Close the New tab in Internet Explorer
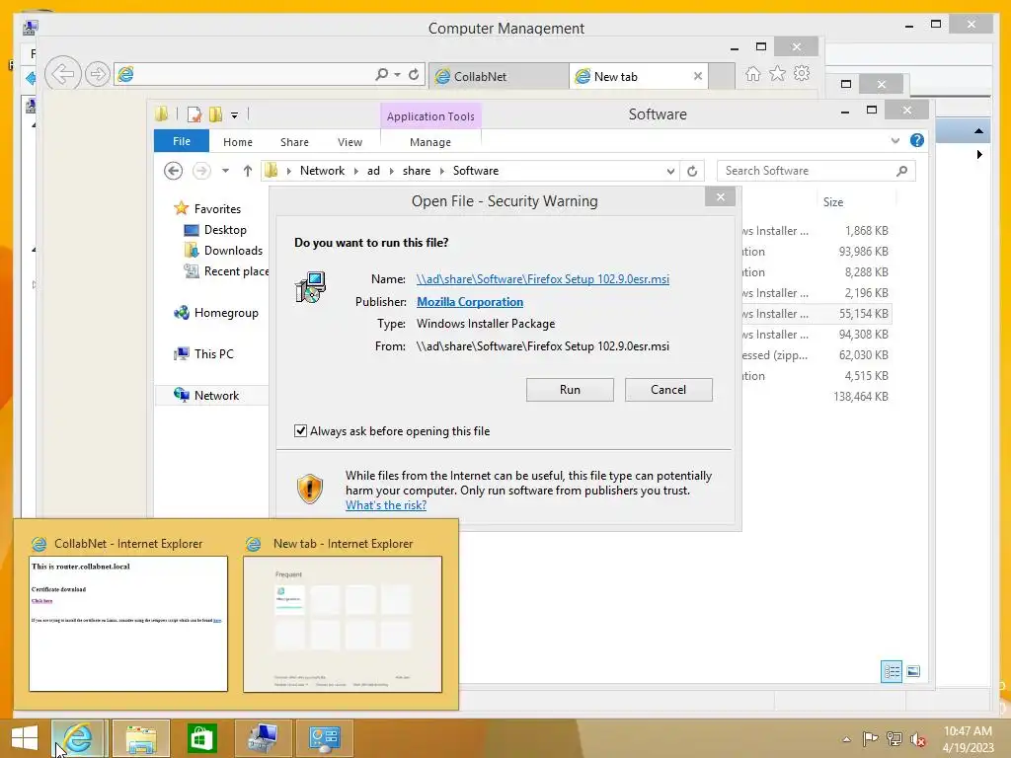Screen dimensions: 1011x758 point(698,76)
